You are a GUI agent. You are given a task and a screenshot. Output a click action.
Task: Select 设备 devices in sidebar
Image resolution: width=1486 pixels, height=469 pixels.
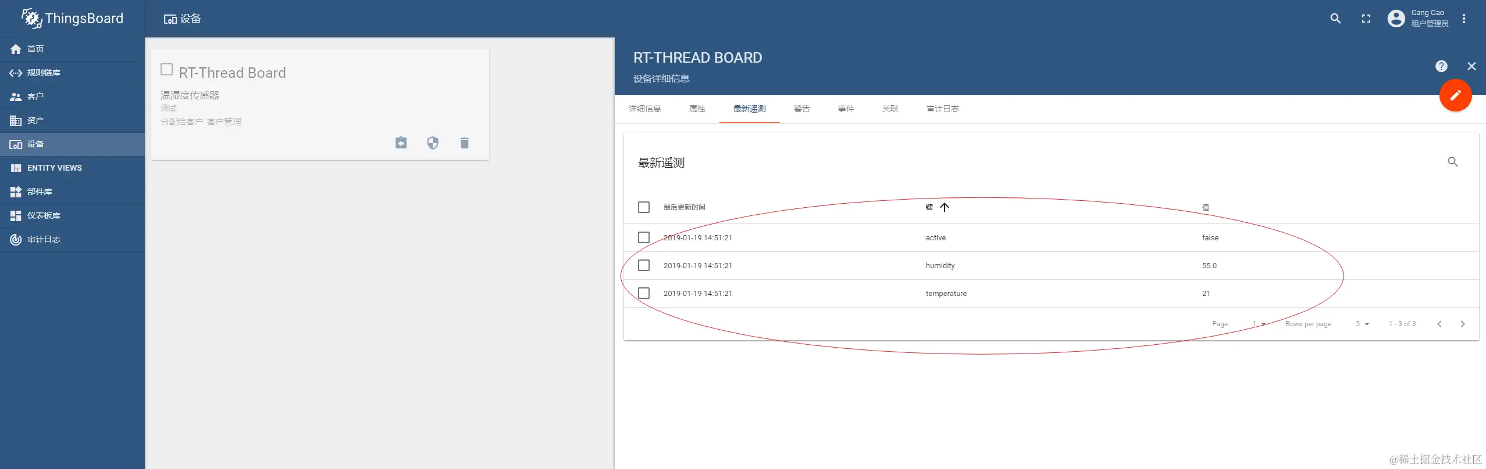(x=72, y=144)
